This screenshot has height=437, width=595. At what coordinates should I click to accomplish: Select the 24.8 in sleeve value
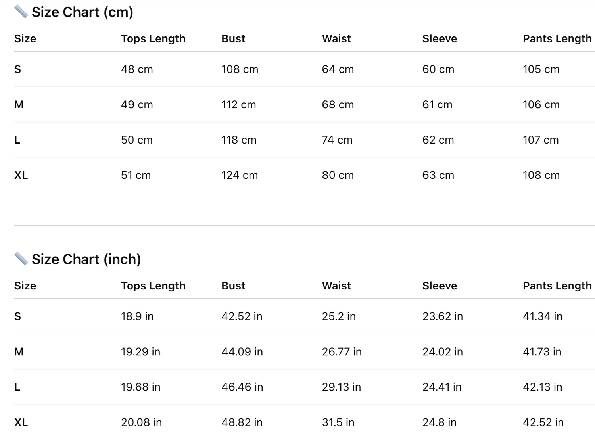(x=439, y=422)
